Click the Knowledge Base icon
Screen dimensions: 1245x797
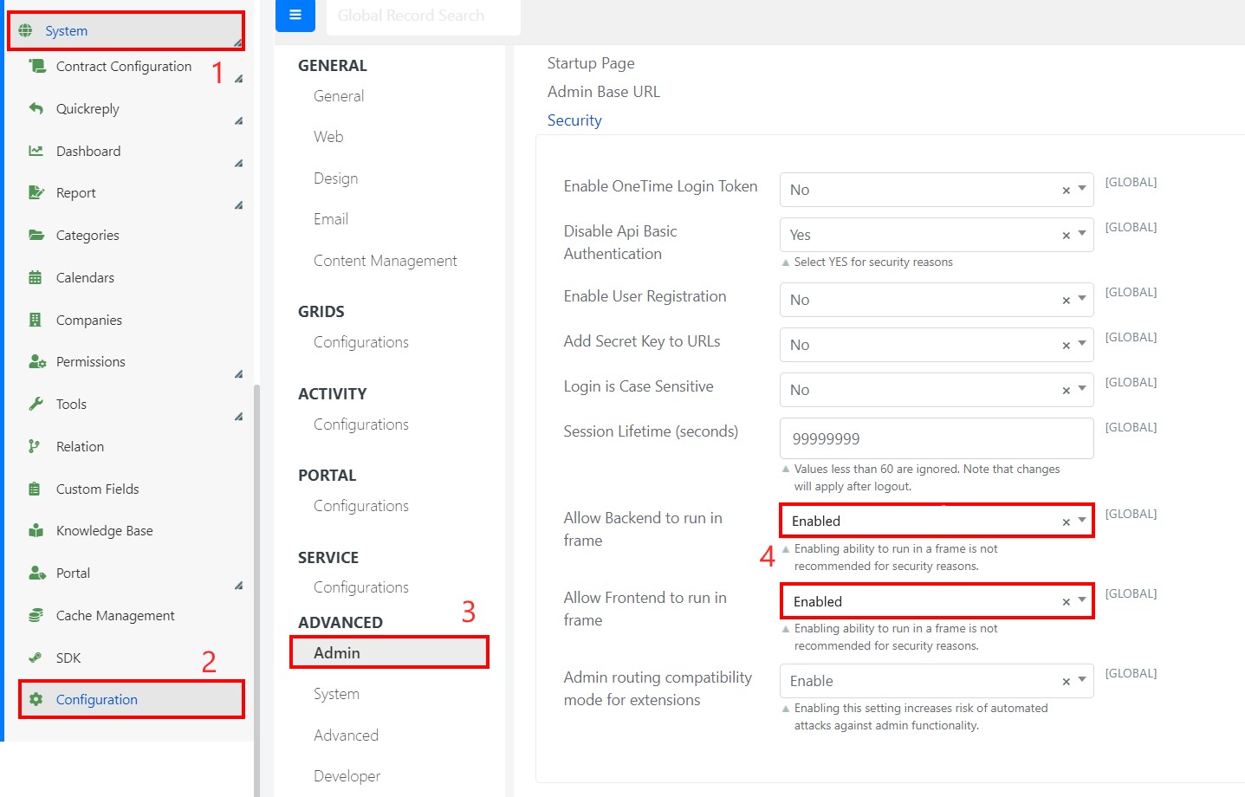[x=36, y=530]
